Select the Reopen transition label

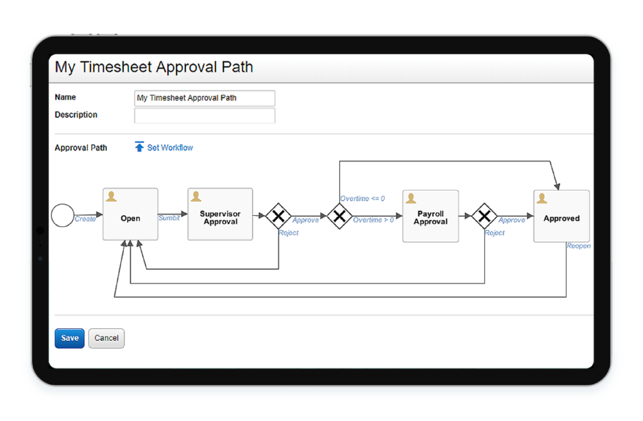pos(578,246)
